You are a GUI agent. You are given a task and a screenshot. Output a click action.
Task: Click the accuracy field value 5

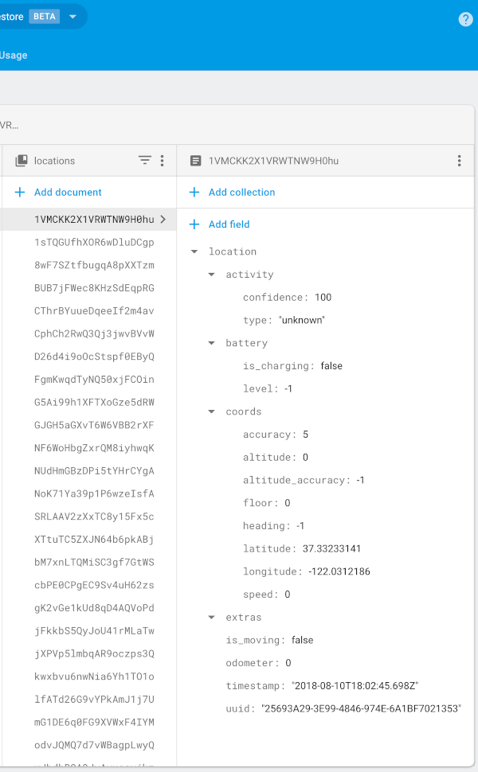pyautogui.click(x=306, y=435)
